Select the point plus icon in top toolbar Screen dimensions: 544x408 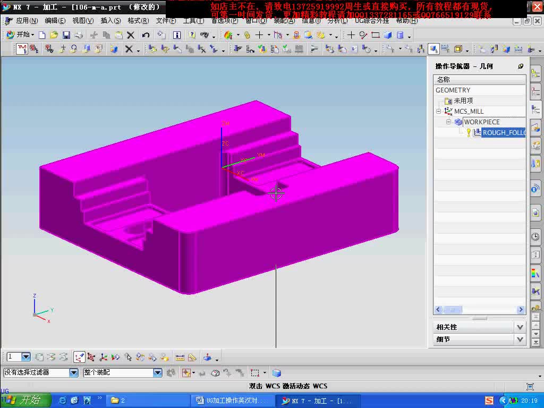pos(351,35)
